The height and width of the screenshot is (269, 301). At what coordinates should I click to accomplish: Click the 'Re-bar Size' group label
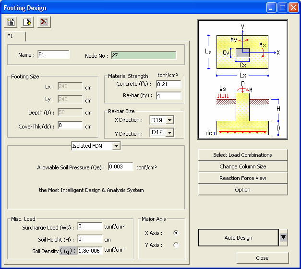click(x=121, y=111)
